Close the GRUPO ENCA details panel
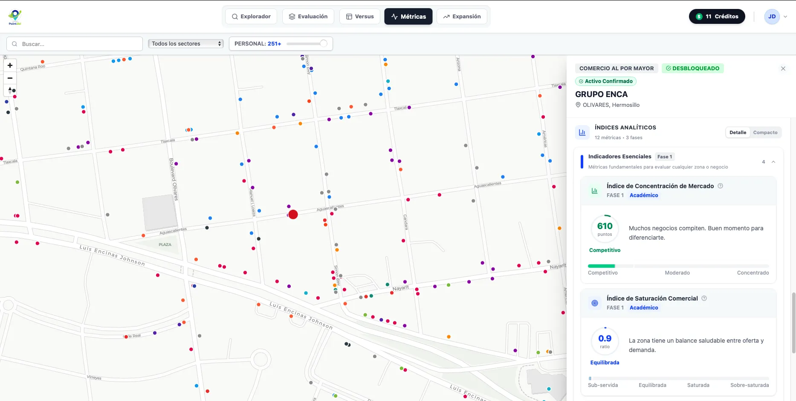796x401 pixels. click(783, 69)
